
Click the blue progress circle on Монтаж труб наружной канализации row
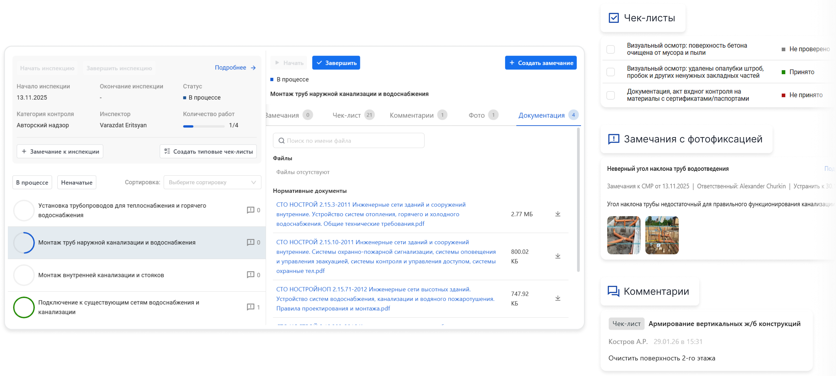(24, 243)
